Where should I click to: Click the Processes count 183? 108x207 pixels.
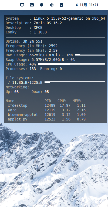[x=33, y=69]
